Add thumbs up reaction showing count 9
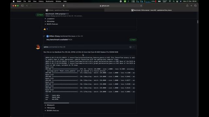The width and height of the screenshot is (209, 117). [x=46, y=29]
